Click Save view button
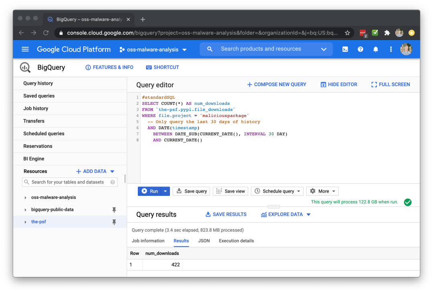The height and width of the screenshot is (293, 433). click(x=230, y=191)
